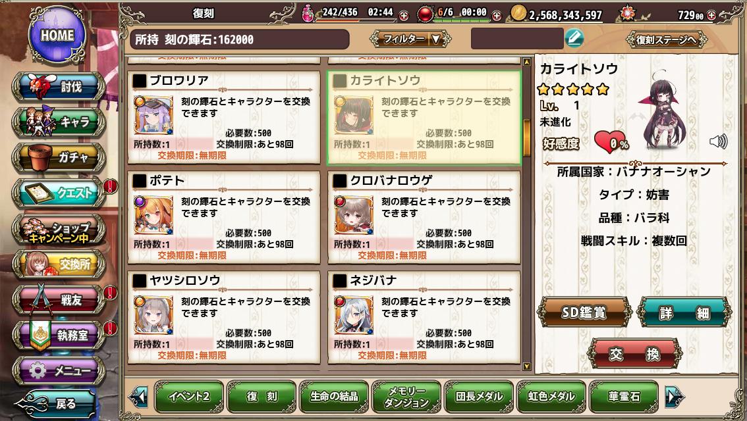The image size is (747, 421).
Task: Click the red 交換 exchange button
Action: point(634,353)
